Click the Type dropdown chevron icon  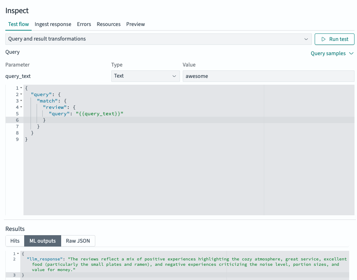point(174,76)
